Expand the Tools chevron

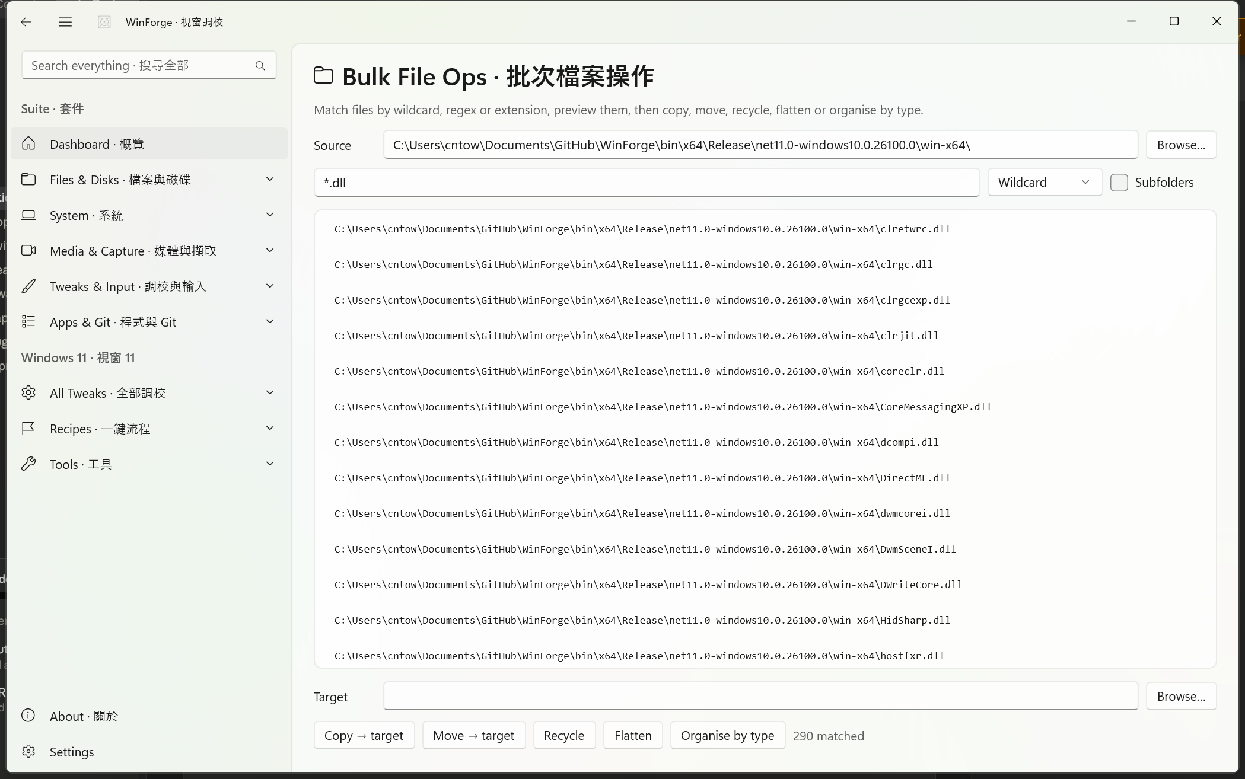click(x=270, y=464)
